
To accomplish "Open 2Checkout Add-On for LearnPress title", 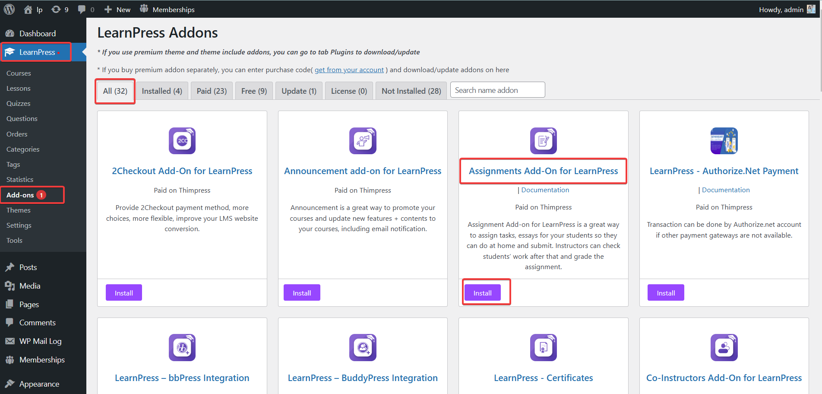I will click(182, 171).
